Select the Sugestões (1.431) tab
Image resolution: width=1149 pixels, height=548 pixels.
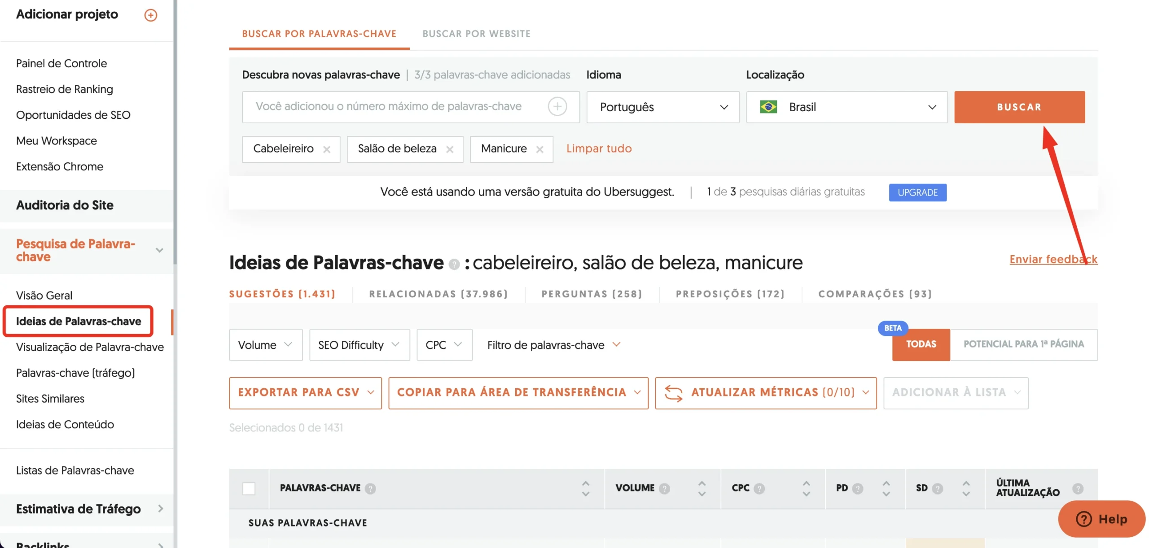(282, 294)
